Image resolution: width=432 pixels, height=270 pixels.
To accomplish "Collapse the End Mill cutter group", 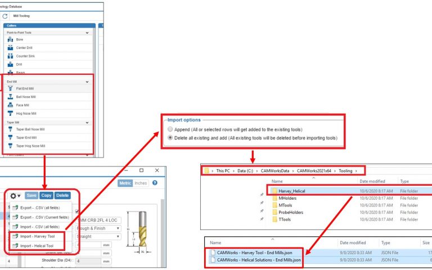I will tap(87, 82).
